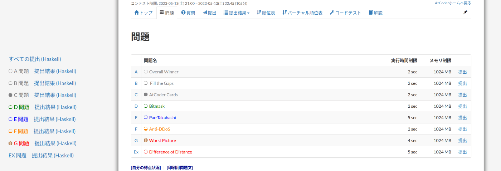
Task: Click the 5 sec cell of Pac-Takahashi
Action: coord(403,118)
